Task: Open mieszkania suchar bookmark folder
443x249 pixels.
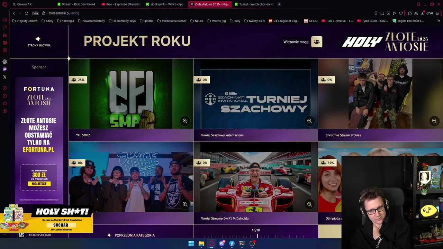Action: point(172,21)
